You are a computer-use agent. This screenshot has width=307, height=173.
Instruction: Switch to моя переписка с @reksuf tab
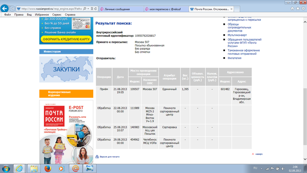166,9
